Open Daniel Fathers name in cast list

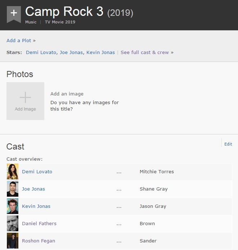click(x=39, y=224)
